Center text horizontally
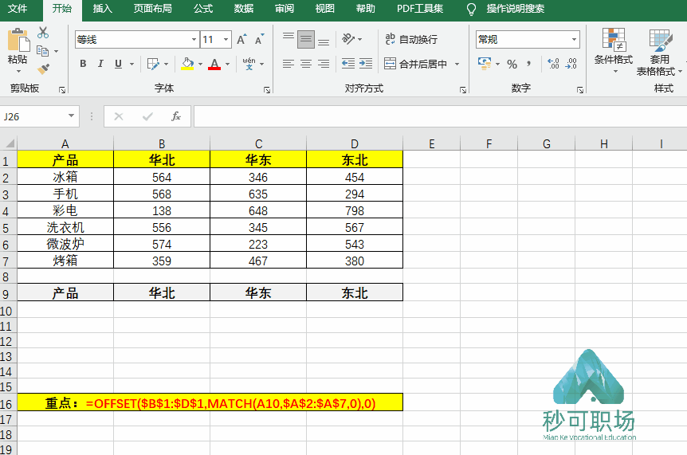 (306, 64)
